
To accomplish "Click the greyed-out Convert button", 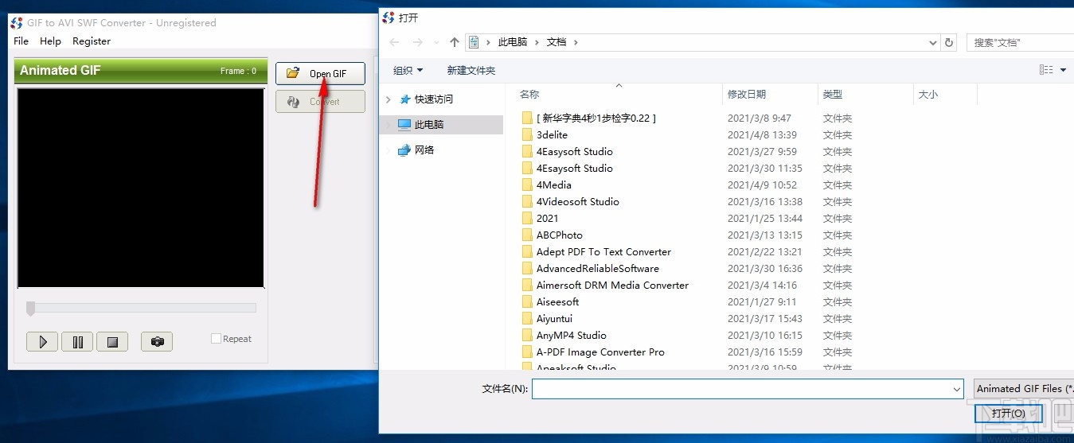I will [320, 102].
